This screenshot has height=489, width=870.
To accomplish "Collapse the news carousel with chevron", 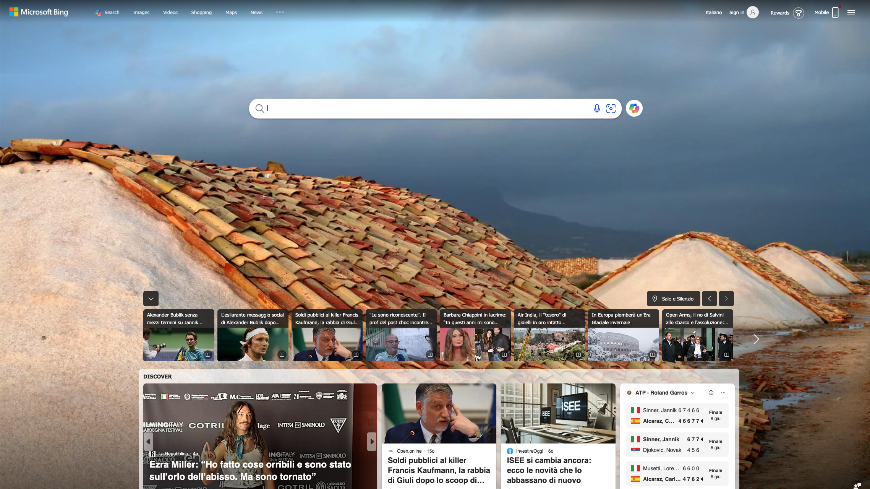I will coord(151,299).
